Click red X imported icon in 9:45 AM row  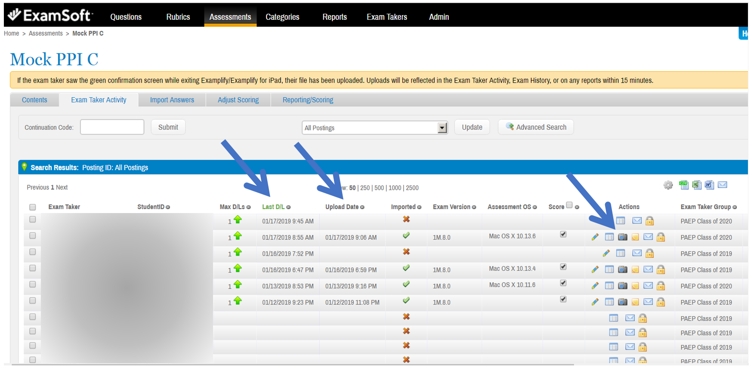coord(406,219)
